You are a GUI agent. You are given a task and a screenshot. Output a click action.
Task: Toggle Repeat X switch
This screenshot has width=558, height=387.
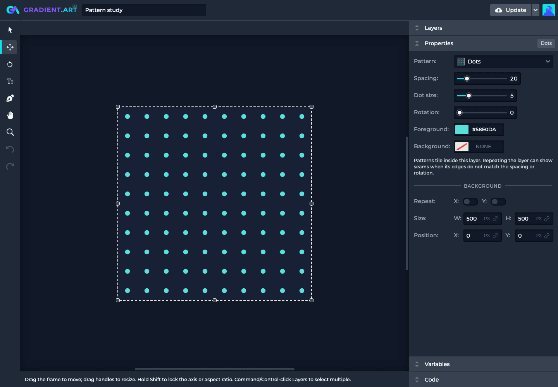[x=470, y=202]
